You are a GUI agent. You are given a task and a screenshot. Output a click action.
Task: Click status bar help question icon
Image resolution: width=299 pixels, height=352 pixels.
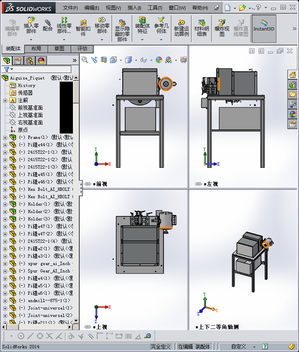[265, 347]
